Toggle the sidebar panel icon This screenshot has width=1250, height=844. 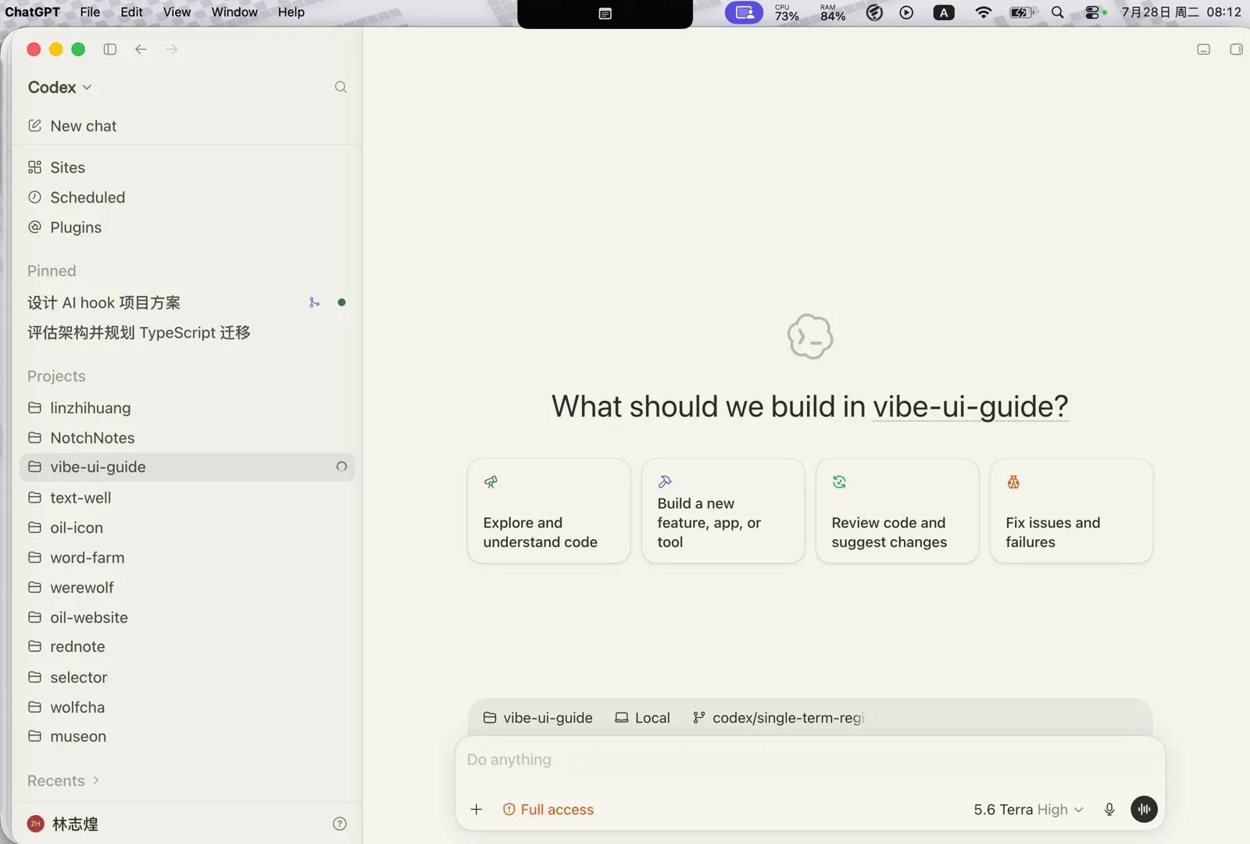pyautogui.click(x=110, y=49)
